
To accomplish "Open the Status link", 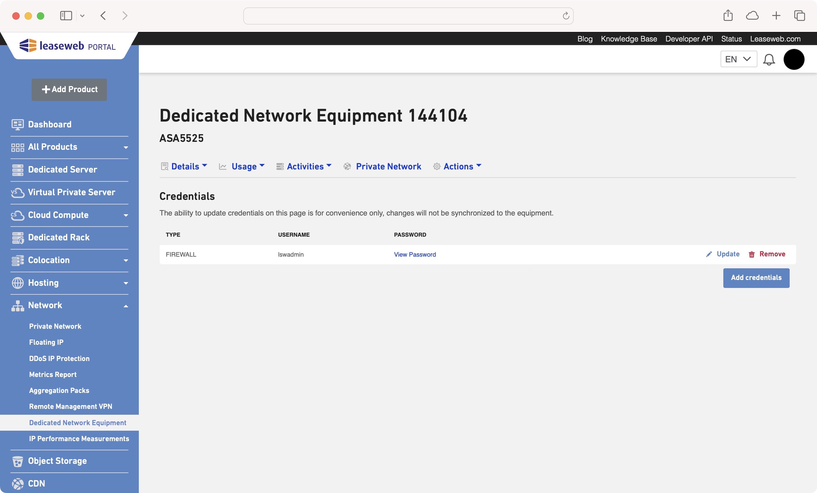I will [x=731, y=39].
